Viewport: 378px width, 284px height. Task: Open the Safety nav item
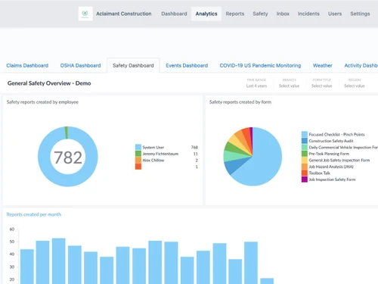[260, 14]
